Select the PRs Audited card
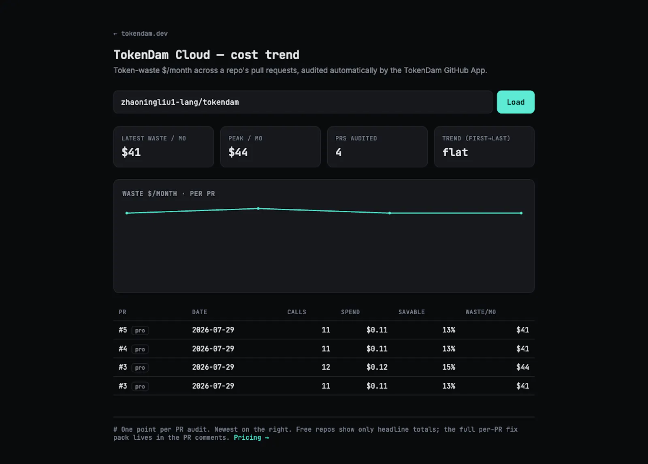Image resolution: width=648 pixels, height=464 pixels. point(377,147)
